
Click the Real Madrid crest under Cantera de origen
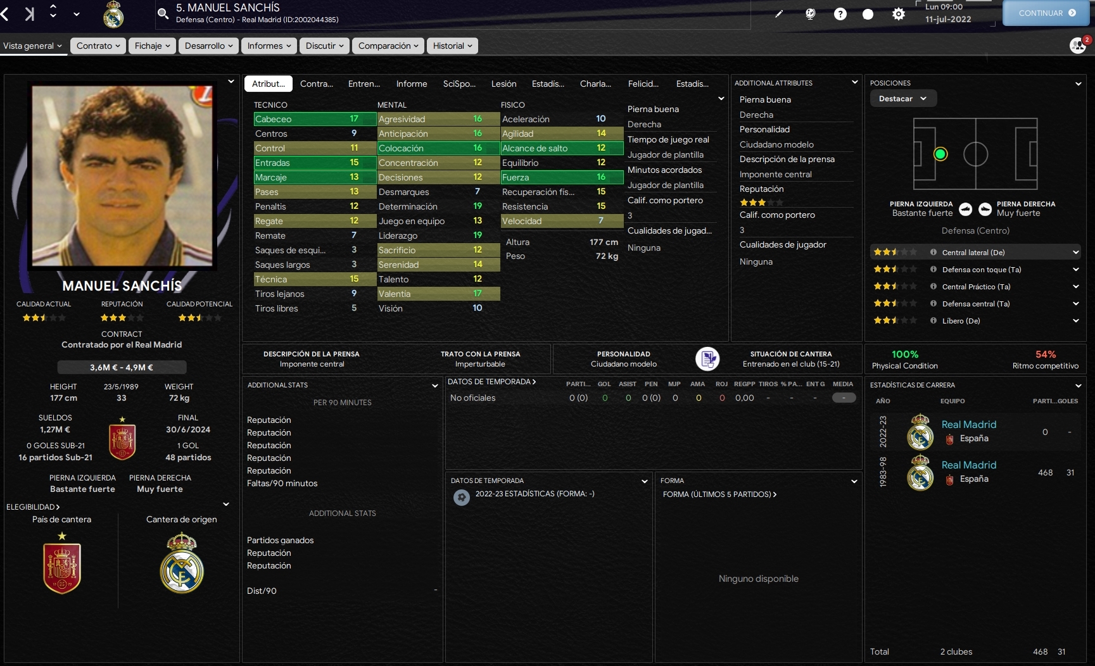(x=182, y=563)
